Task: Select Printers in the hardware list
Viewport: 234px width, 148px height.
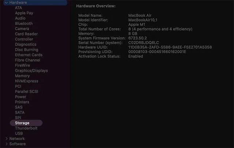Action: (x=22, y=102)
